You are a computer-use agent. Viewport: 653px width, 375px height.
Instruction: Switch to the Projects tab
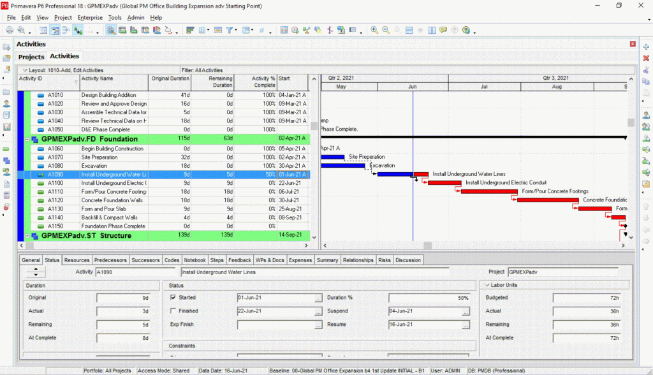[x=31, y=57]
